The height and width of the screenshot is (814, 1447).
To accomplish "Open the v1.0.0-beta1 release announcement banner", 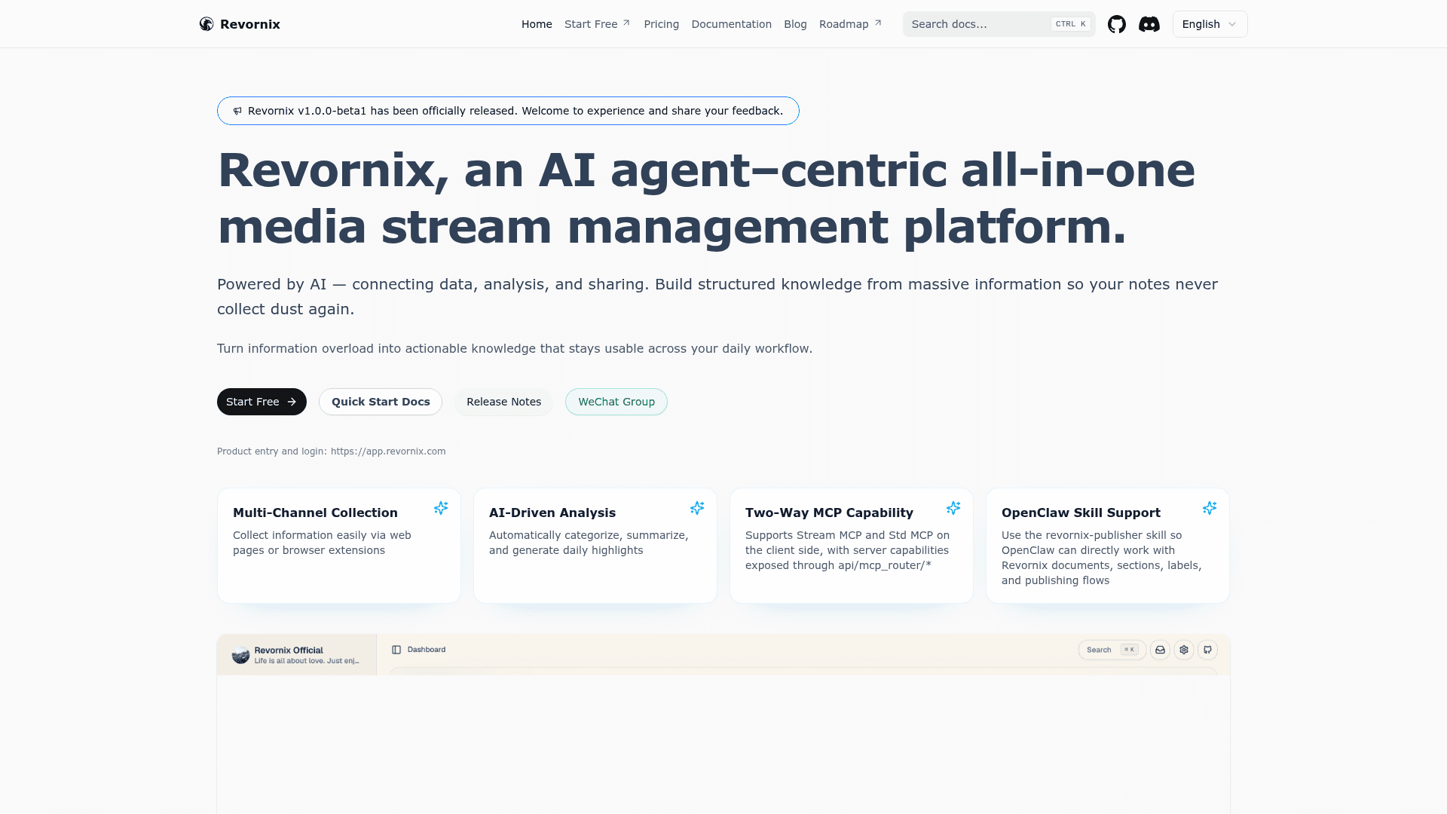I will tap(508, 111).
